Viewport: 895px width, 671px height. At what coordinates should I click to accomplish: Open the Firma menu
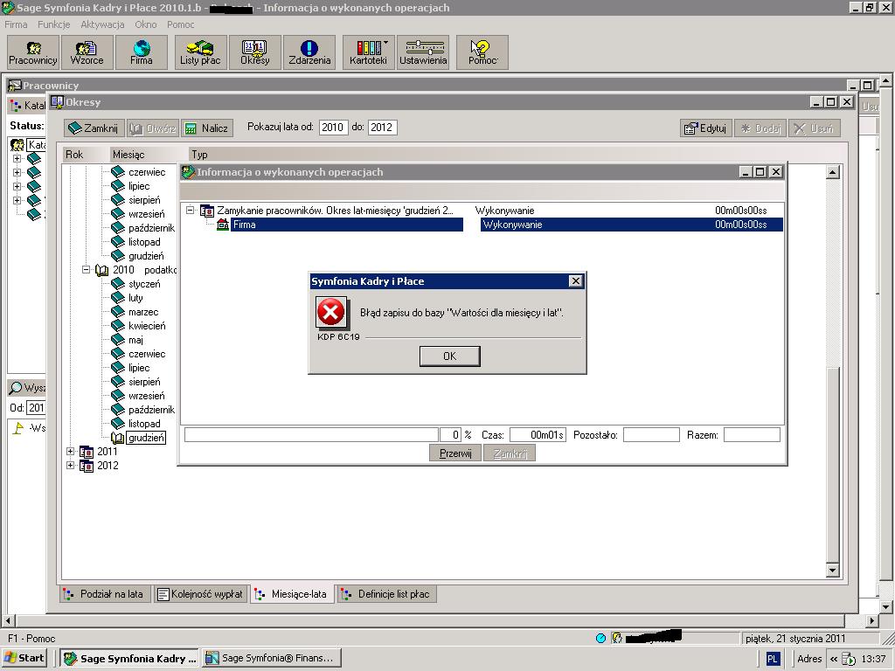pyautogui.click(x=16, y=24)
